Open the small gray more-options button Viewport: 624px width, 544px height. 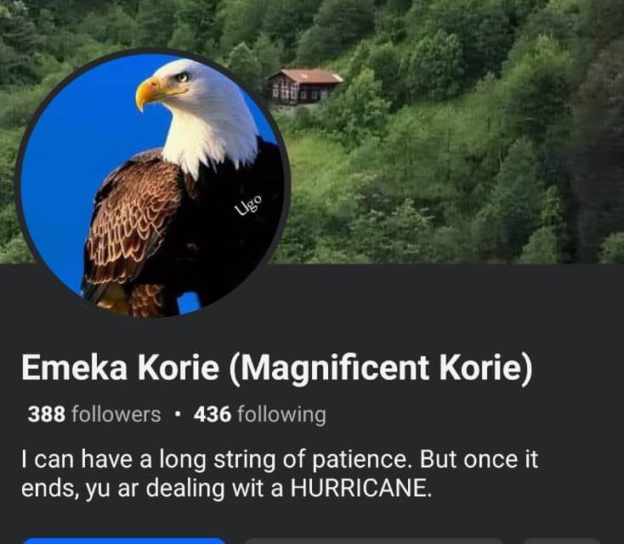561,541
